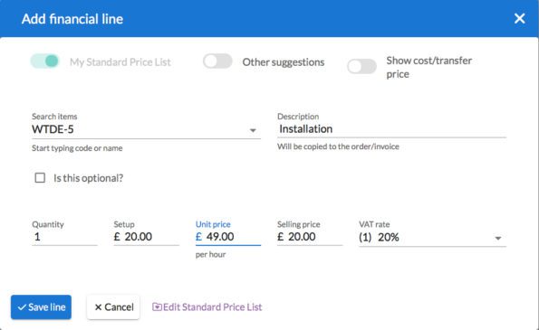Expand the VAT rate dropdown arrow
The height and width of the screenshot is (330, 539).
498,238
